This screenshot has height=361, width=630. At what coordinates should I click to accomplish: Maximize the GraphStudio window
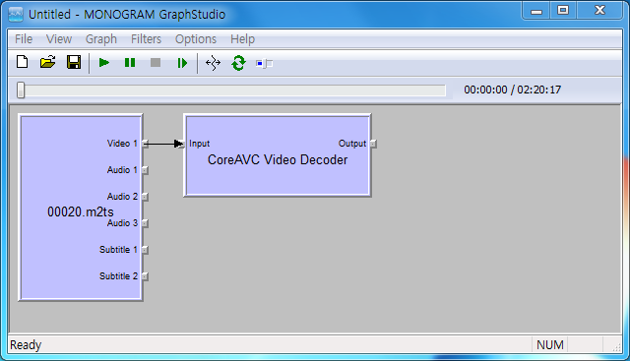[x=563, y=11]
